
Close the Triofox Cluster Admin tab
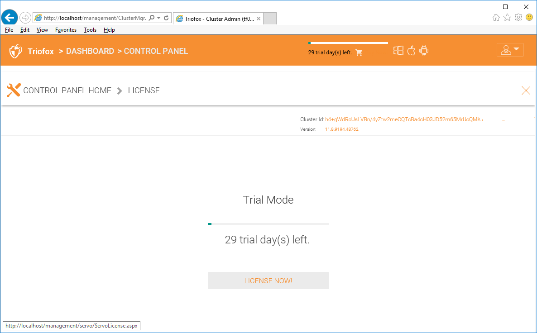(259, 19)
